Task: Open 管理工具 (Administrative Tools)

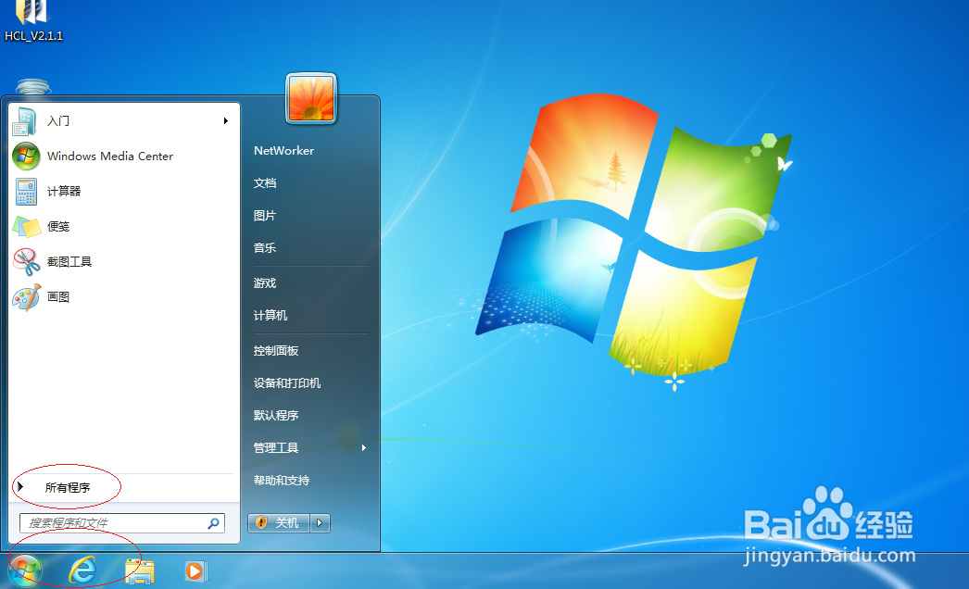Action: click(276, 447)
